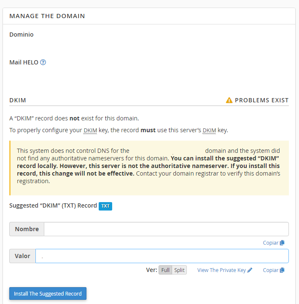299x304 pixels.
Task: Click the DKIM section heading
Action: [18, 100]
